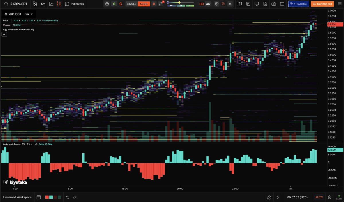
Task: Select the teal color swatch in bottom bar
Action: [51, 197]
